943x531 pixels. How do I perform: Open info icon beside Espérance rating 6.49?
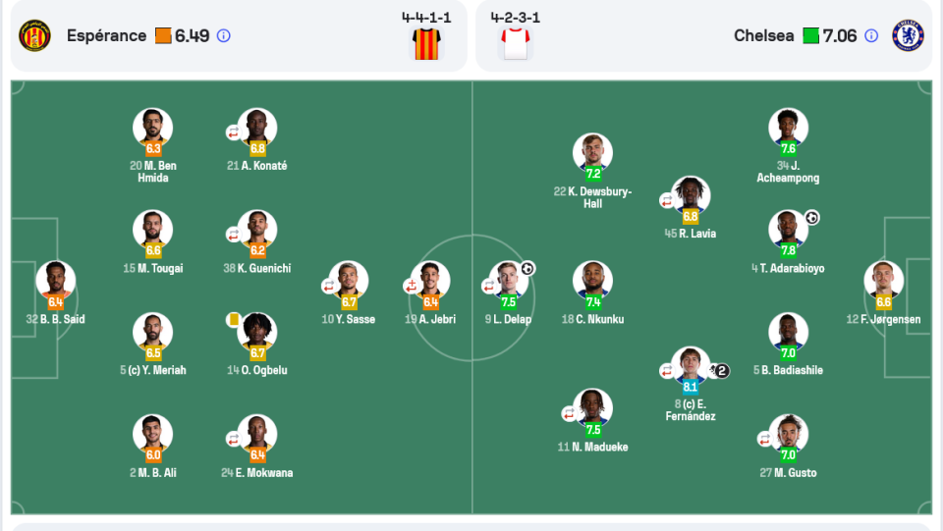click(x=223, y=36)
